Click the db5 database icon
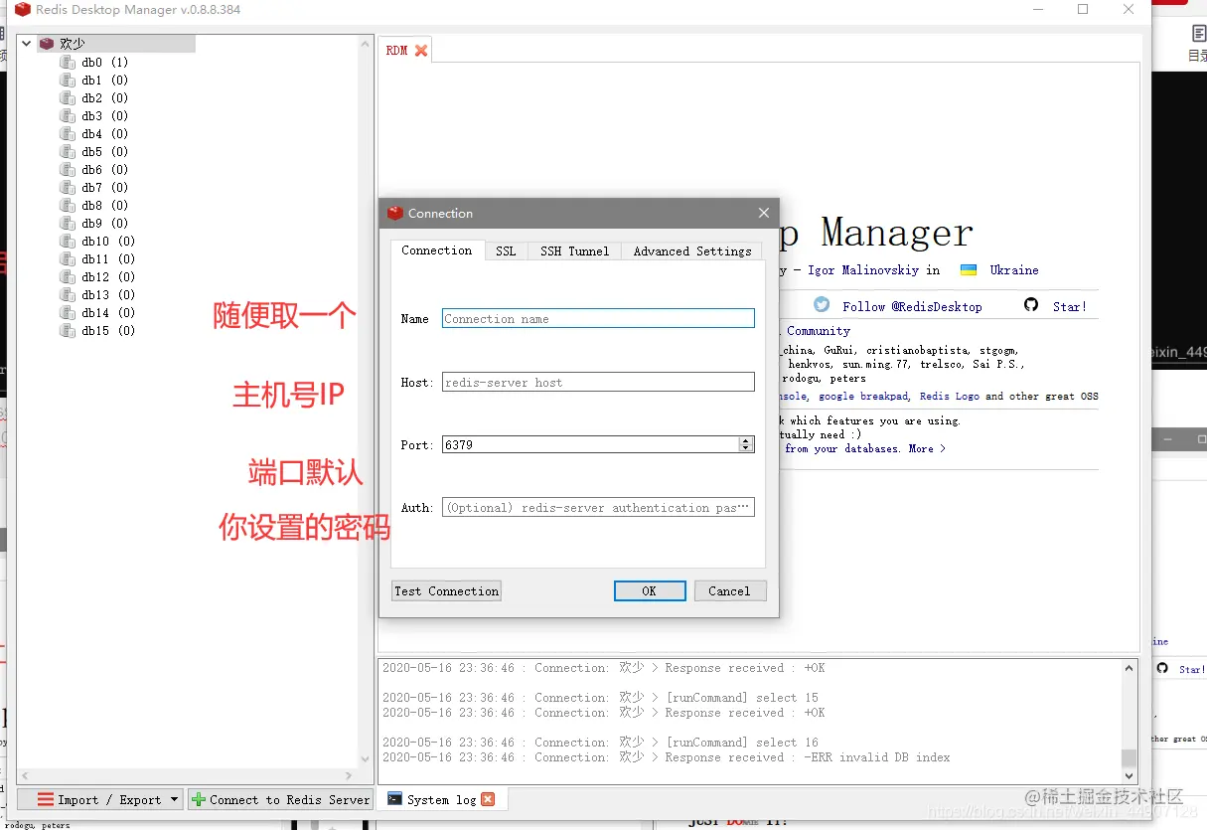Image resolution: width=1207 pixels, height=830 pixels. (68, 152)
